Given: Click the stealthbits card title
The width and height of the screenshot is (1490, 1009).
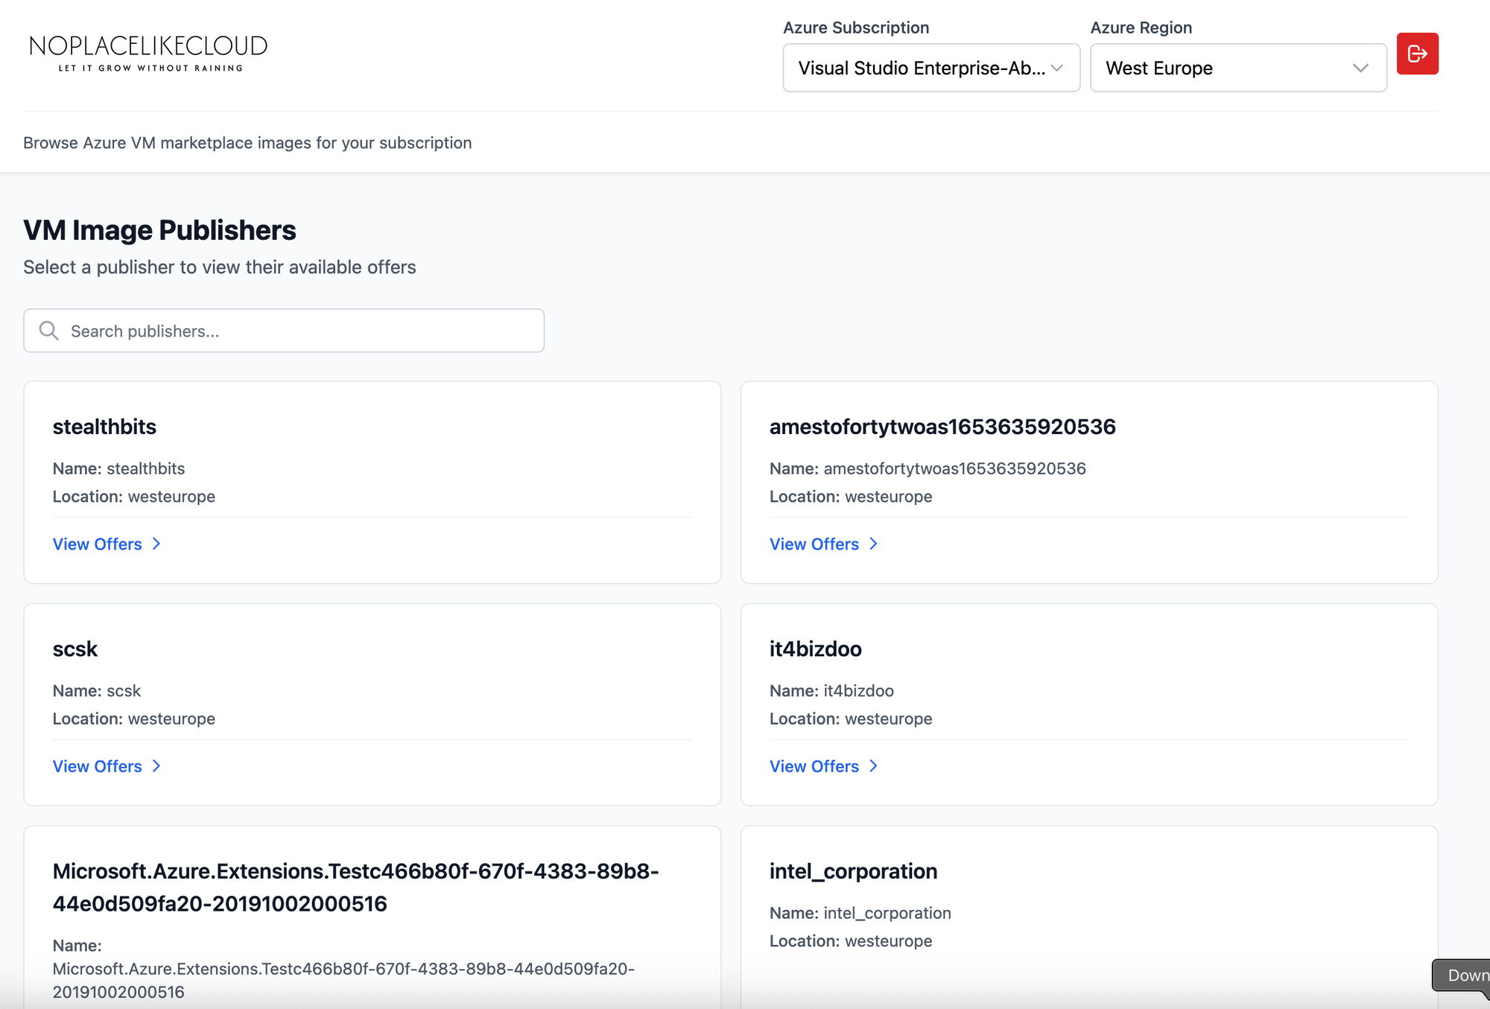Looking at the screenshot, I should (x=104, y=427).
